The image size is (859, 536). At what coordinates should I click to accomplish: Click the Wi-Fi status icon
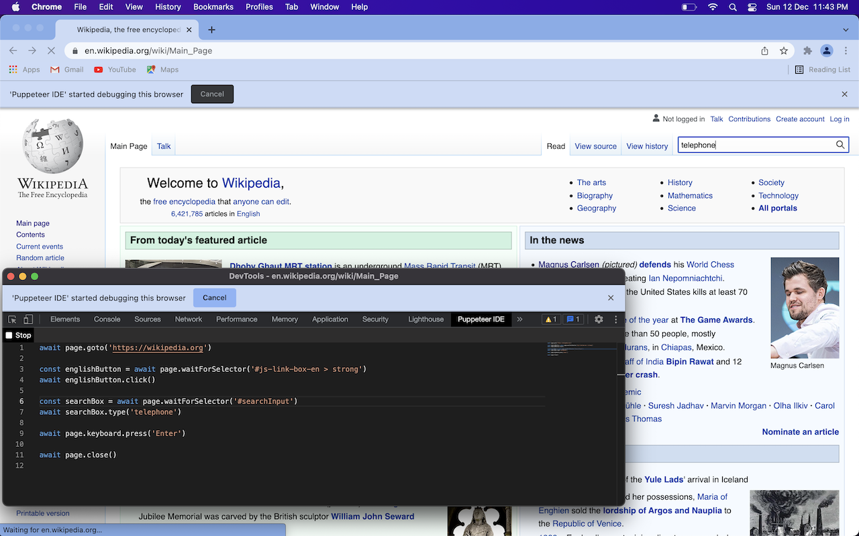click(713, 7)
